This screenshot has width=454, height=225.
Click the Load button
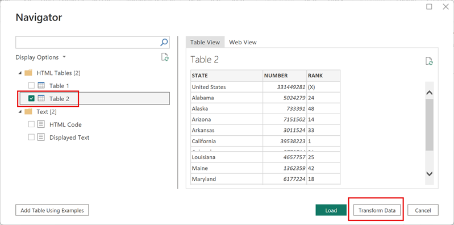[x=331, y=210]
